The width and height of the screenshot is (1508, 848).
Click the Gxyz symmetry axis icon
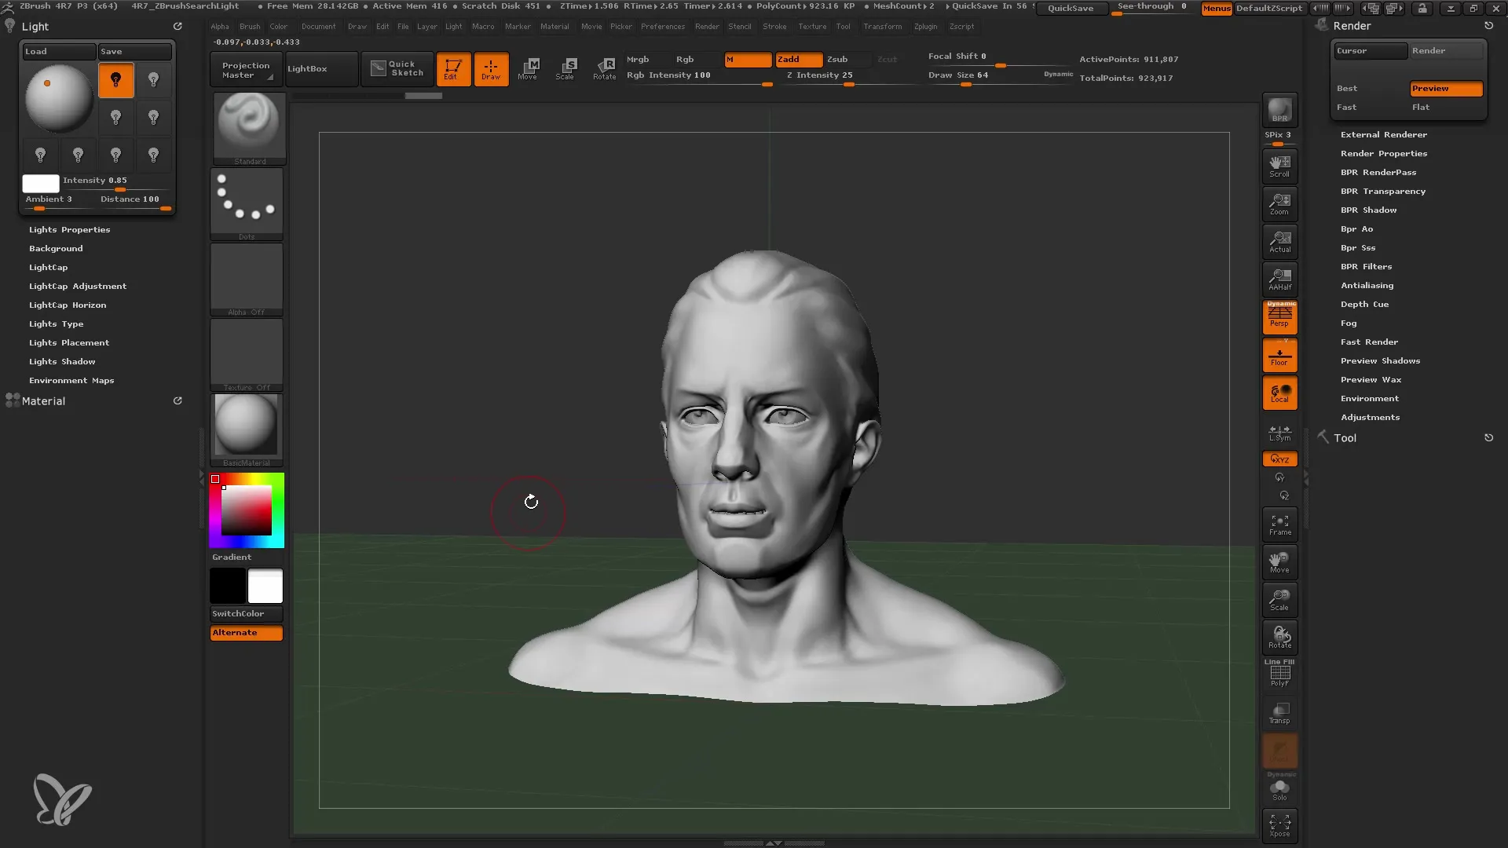(1281, 459)
